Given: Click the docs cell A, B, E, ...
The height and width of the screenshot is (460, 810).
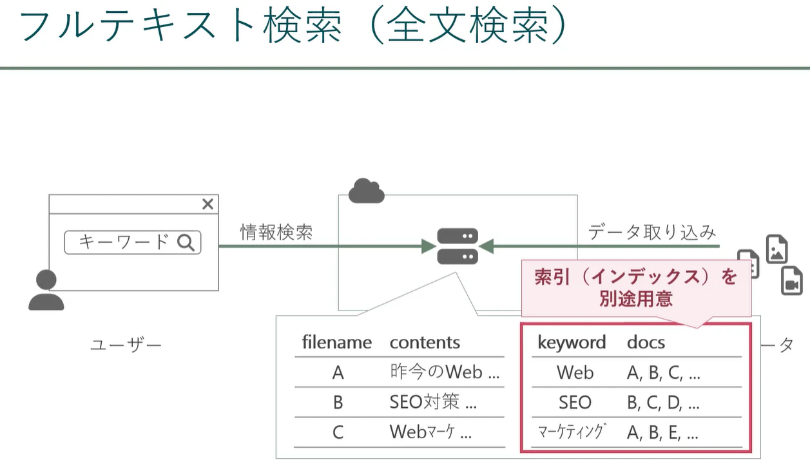Looking at the screenshot, I should pos(662,432).
